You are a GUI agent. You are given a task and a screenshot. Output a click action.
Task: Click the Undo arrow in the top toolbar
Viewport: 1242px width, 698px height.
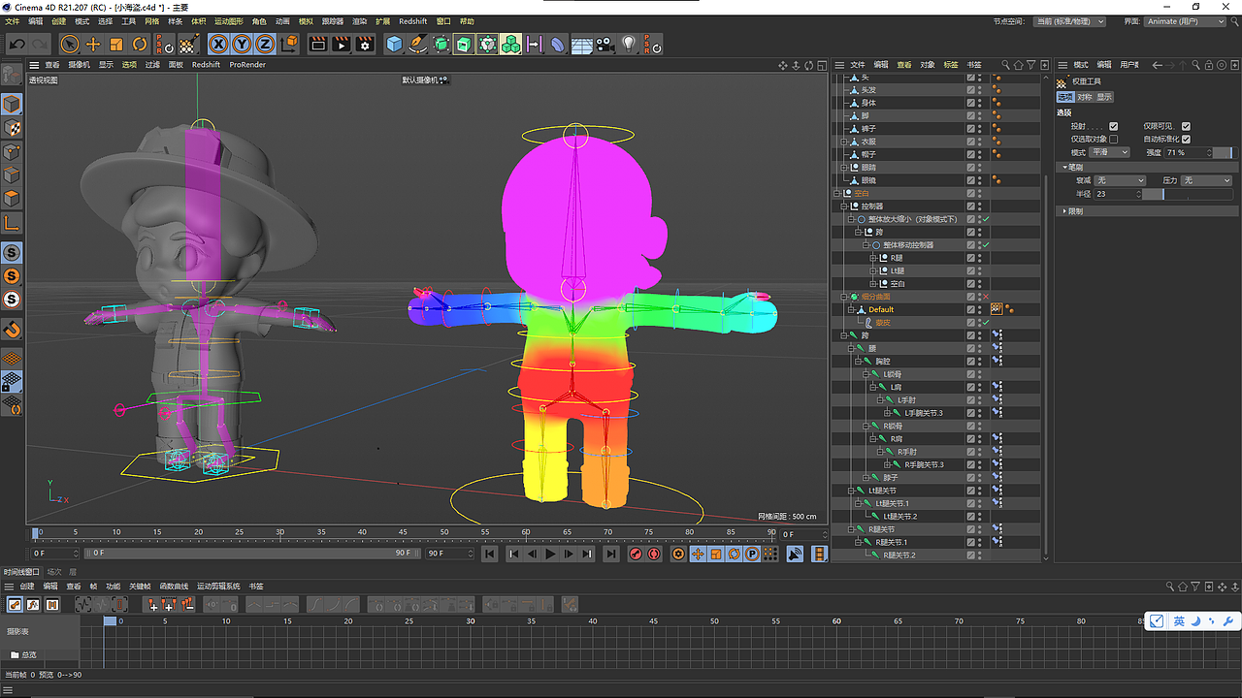(x=16, y=44)
